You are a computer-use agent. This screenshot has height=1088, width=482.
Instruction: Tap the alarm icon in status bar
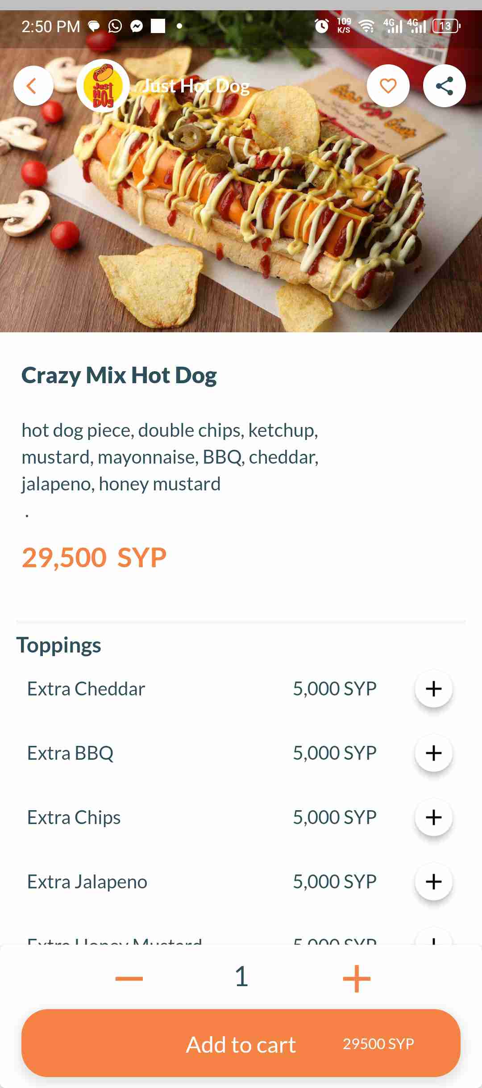coord(321,26)
